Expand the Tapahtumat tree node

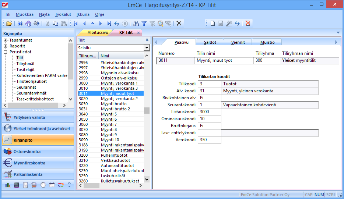pyautogui.click(x=5, y=40)
